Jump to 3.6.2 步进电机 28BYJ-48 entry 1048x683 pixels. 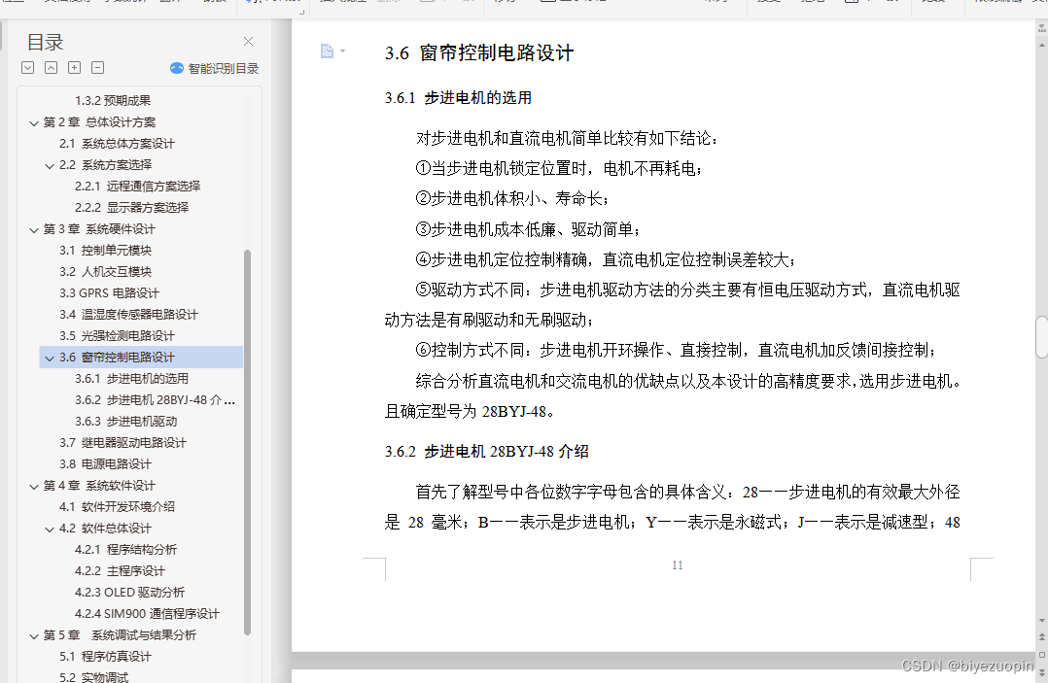(x=156, y=400)
